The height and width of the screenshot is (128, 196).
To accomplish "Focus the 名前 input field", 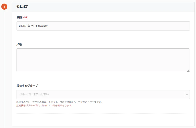I will [103, 26].
